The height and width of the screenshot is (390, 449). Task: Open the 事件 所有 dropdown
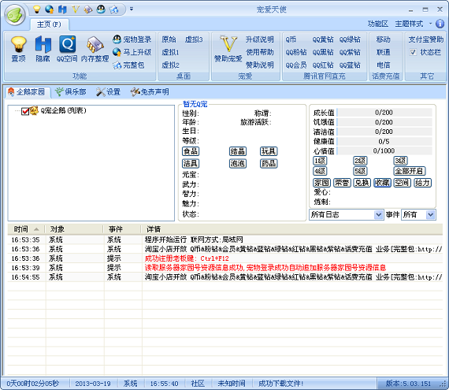click(x=418, y=214)
